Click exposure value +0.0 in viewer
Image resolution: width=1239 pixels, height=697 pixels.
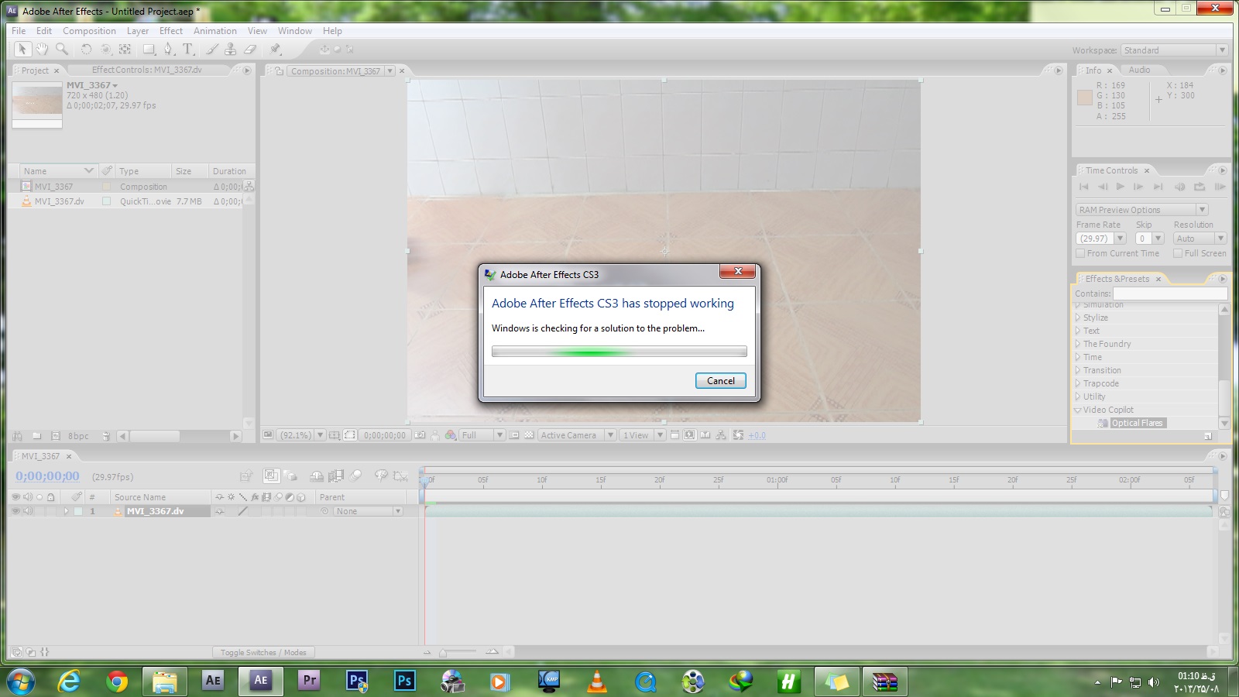[757, 435]
